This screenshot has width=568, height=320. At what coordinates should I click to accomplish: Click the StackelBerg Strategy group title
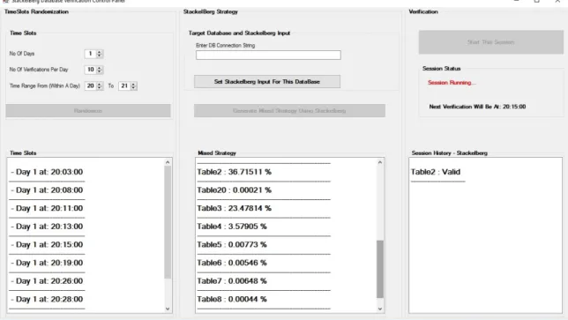click(211, 11)
